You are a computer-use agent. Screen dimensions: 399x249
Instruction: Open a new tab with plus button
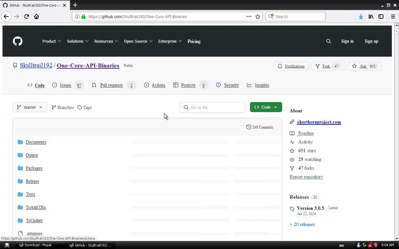pyautogui.click(x=75, y=5)
